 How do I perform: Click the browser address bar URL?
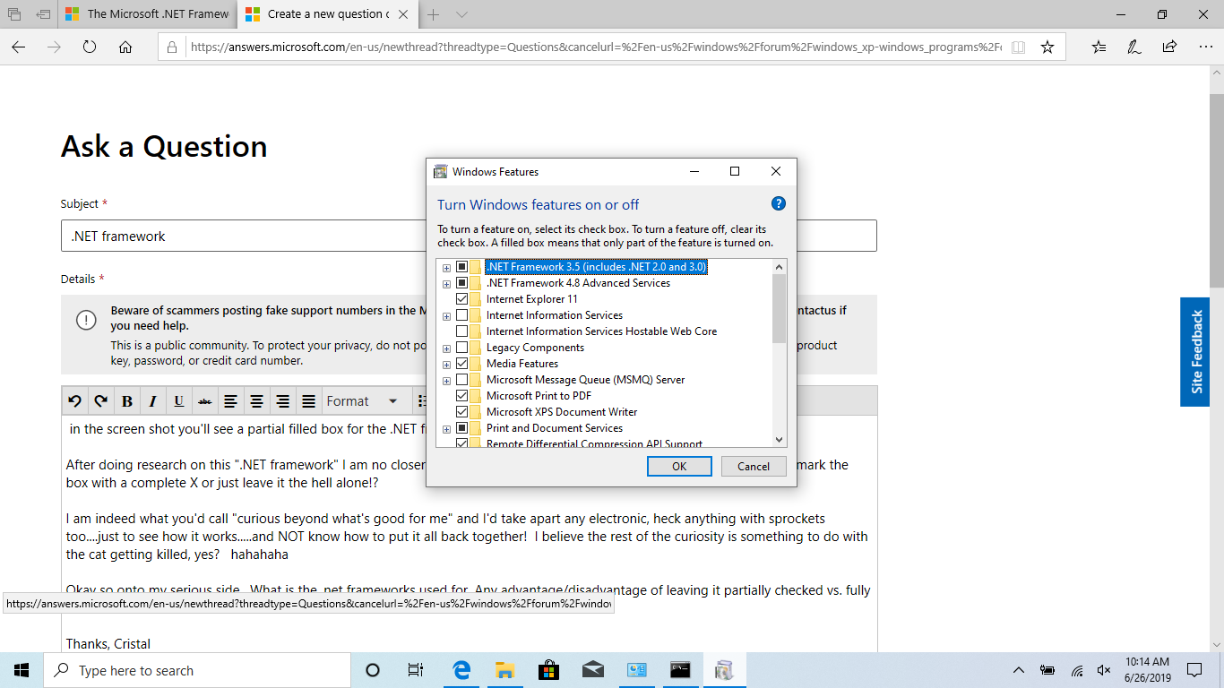click(x=595, y=47)
